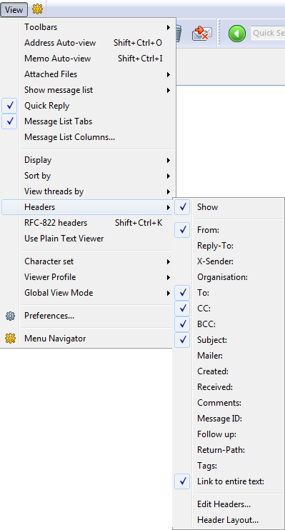Enable the Comments: header
The height and width of the screenshot is (530, 285).
[229, 403]
